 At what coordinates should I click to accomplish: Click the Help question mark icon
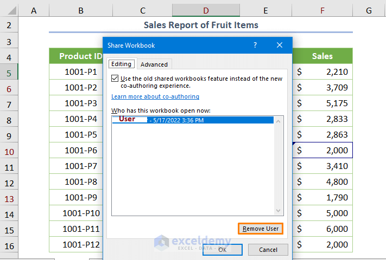click(x=255, y=45)
